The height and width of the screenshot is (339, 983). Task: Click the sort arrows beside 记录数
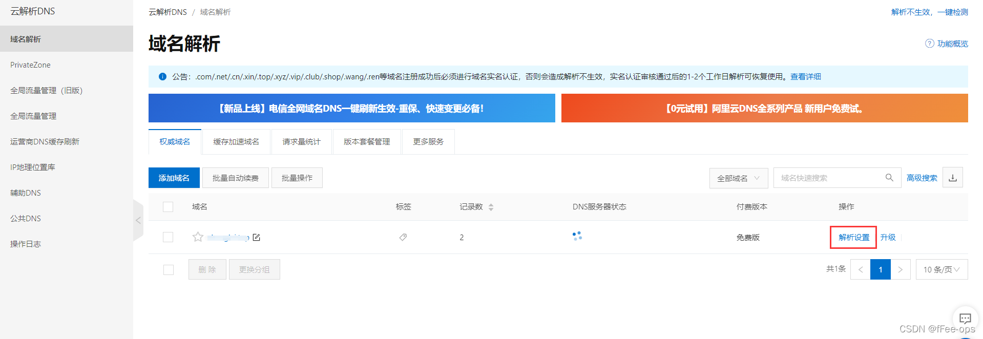tap(491, 207)
